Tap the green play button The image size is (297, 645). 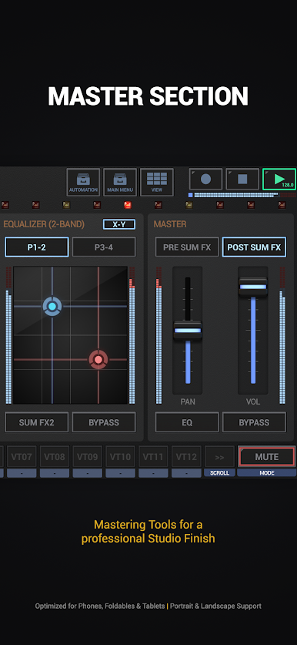[279, 179]
